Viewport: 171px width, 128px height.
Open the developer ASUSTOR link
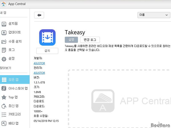coord(39,63)
